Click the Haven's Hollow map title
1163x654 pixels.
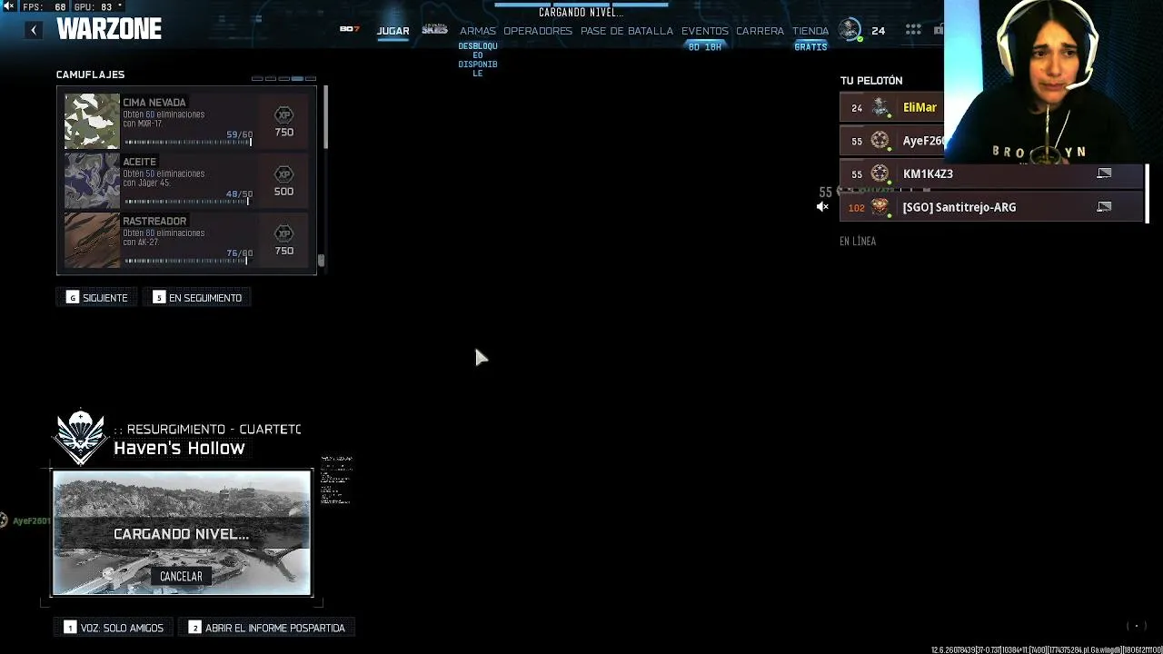179,448
